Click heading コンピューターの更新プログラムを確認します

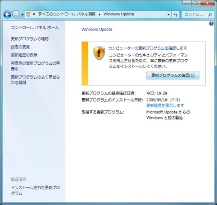coord(148,48)
